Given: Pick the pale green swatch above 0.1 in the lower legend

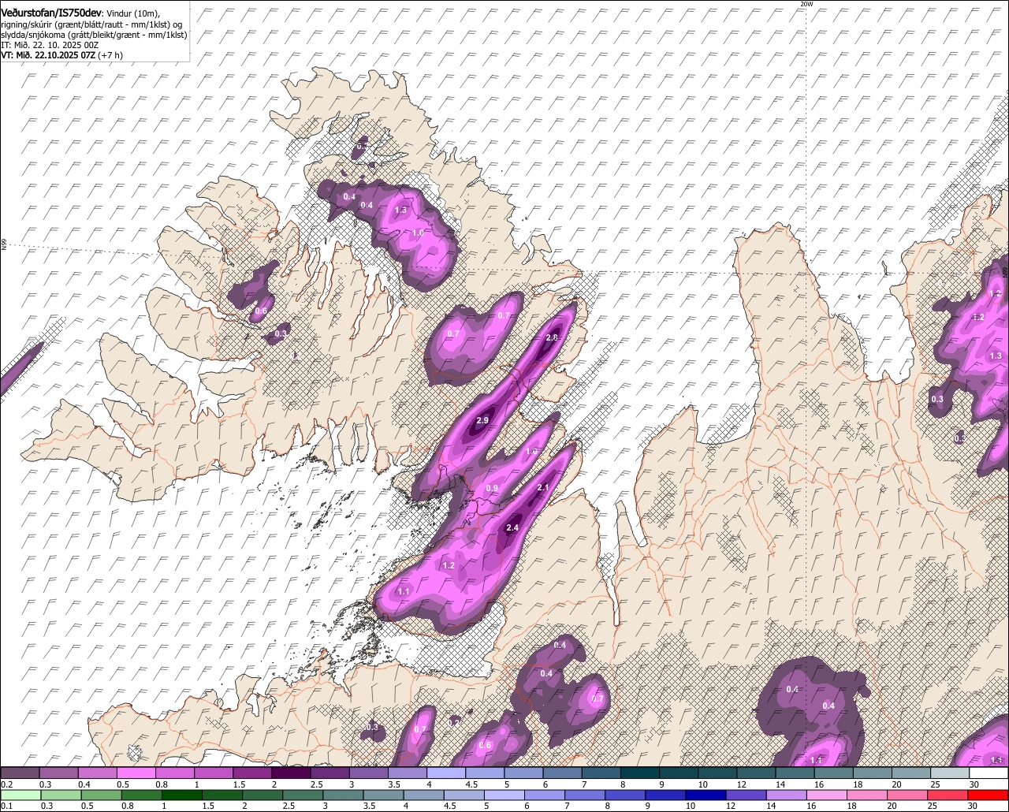Looking at the screenshot, I should coord(20,795).
